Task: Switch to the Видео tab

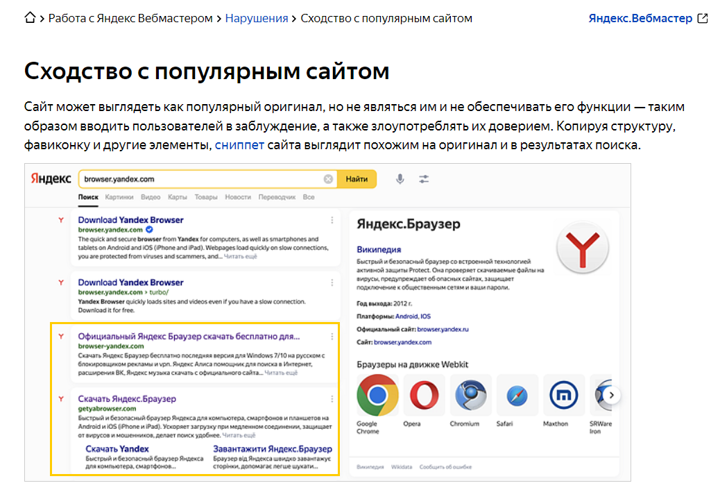Action: [x=151, y=197]
